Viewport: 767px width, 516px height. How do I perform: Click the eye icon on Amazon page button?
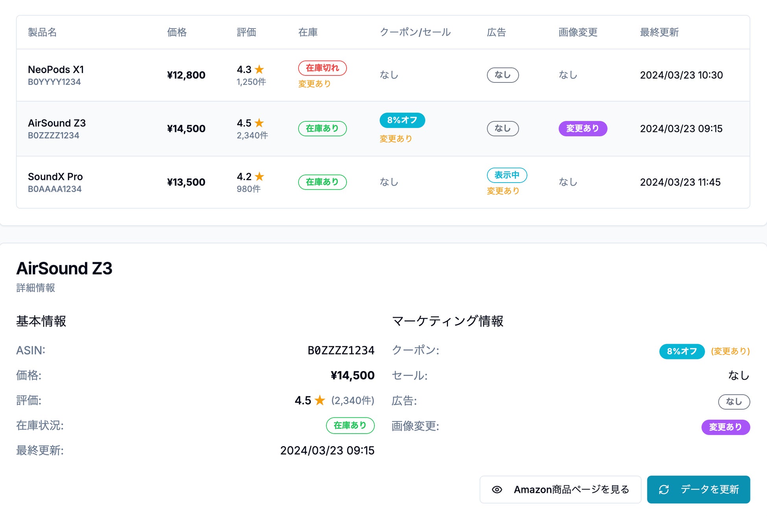(497, 489)
